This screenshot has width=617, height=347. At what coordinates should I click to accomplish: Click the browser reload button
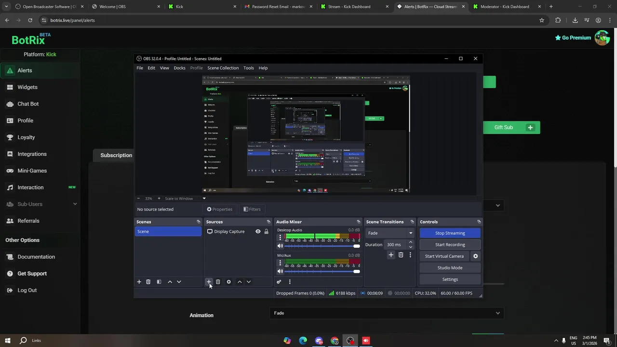[x=30, y=20]
